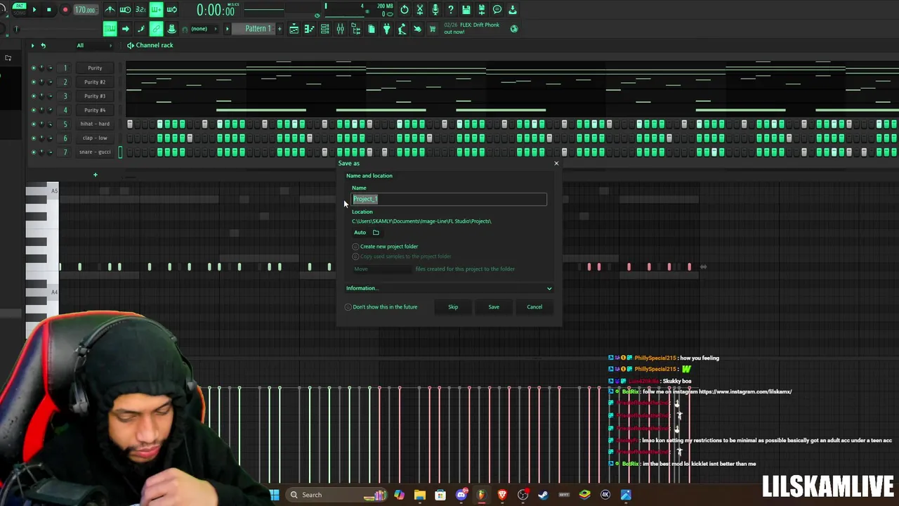Add a new pattern with plus button
The width and height of the screenshot is (899, 506).
(x=280, y=29)
